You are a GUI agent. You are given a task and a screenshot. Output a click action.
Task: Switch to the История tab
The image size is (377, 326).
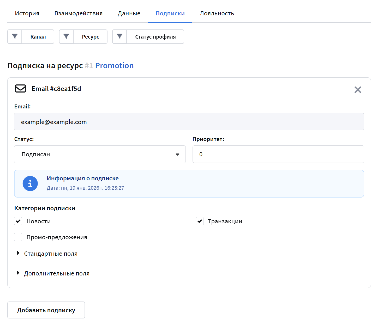click(27, 14)
